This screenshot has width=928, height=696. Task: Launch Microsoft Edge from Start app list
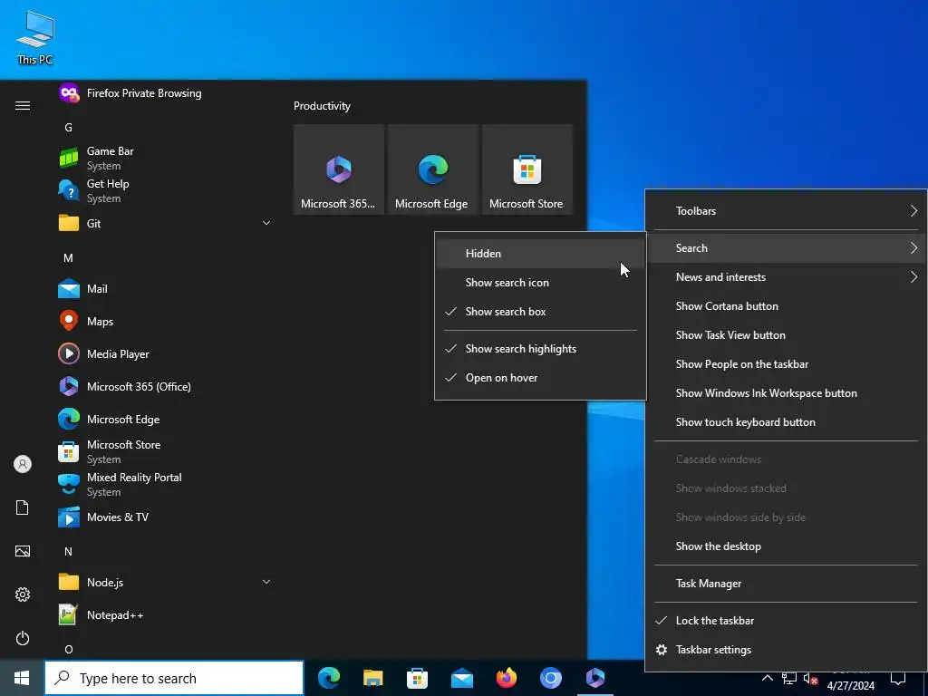click(166, 419)
